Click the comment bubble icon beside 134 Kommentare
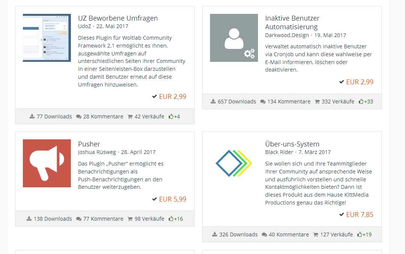 263,102
